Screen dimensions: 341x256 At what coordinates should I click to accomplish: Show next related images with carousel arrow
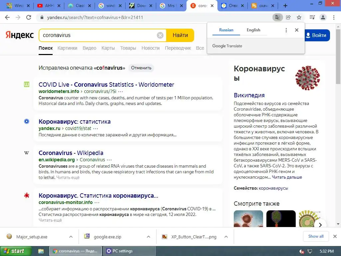320,225
